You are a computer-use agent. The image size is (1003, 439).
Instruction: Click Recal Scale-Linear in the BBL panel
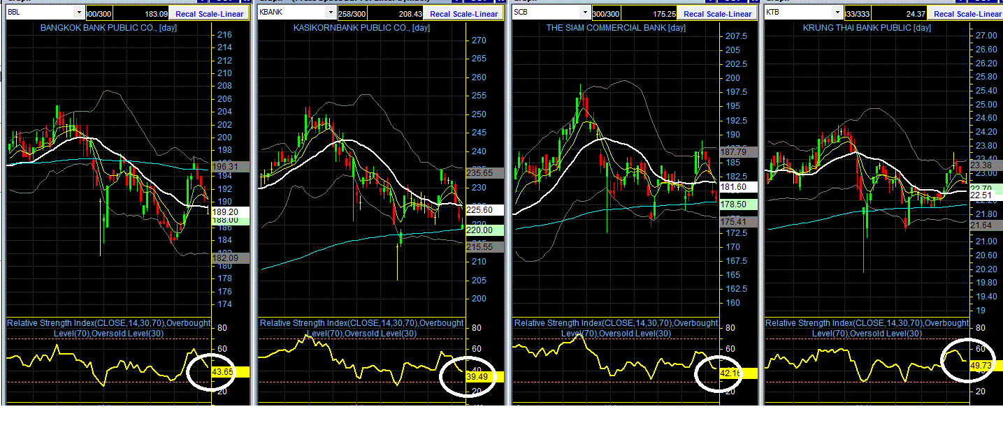coord(210,14)
